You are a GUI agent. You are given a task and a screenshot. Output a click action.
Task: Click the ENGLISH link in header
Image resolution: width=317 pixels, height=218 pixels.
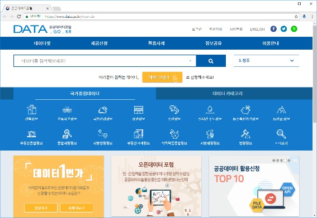[x=257, y=29]
